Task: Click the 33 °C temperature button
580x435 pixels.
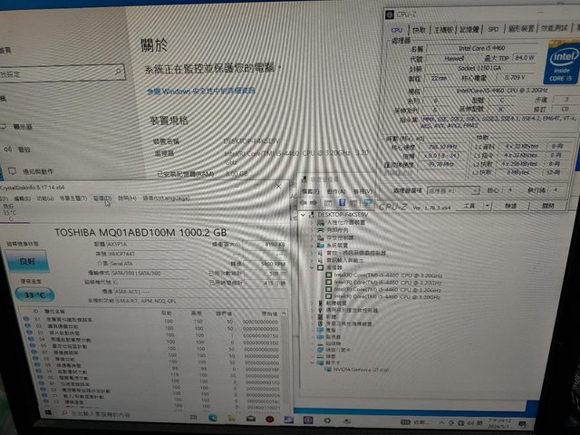Action: (34, 295)
